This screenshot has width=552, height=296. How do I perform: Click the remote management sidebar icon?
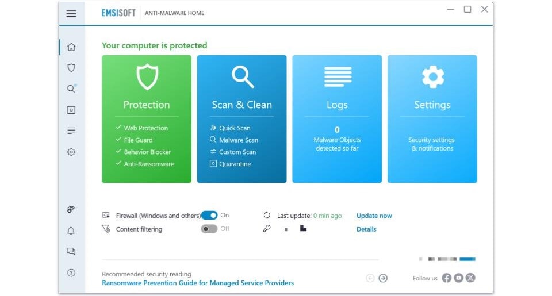71,209
